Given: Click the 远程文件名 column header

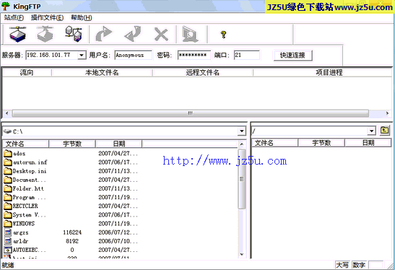Looking at the screenshot, I should pyautogui.click(x=203, y=72).
